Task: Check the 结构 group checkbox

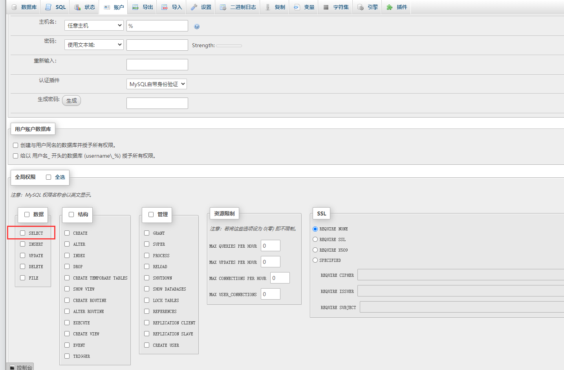Action: (71, 215)
